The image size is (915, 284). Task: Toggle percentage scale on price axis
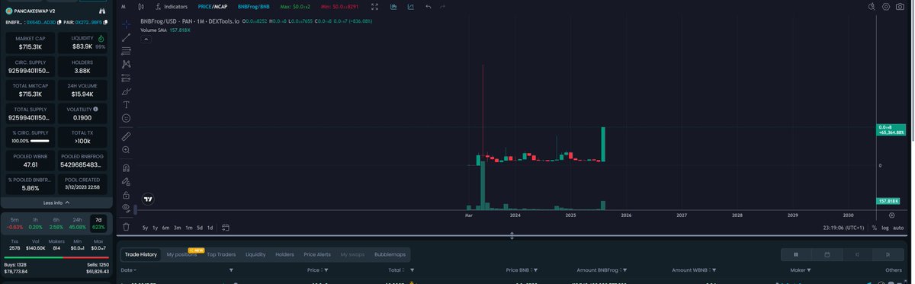[x=874, y=228]
